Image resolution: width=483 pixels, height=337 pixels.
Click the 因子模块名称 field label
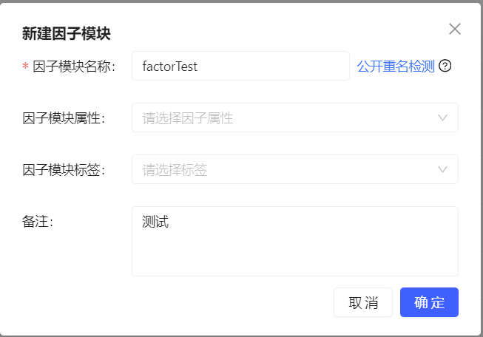[74, 67]
